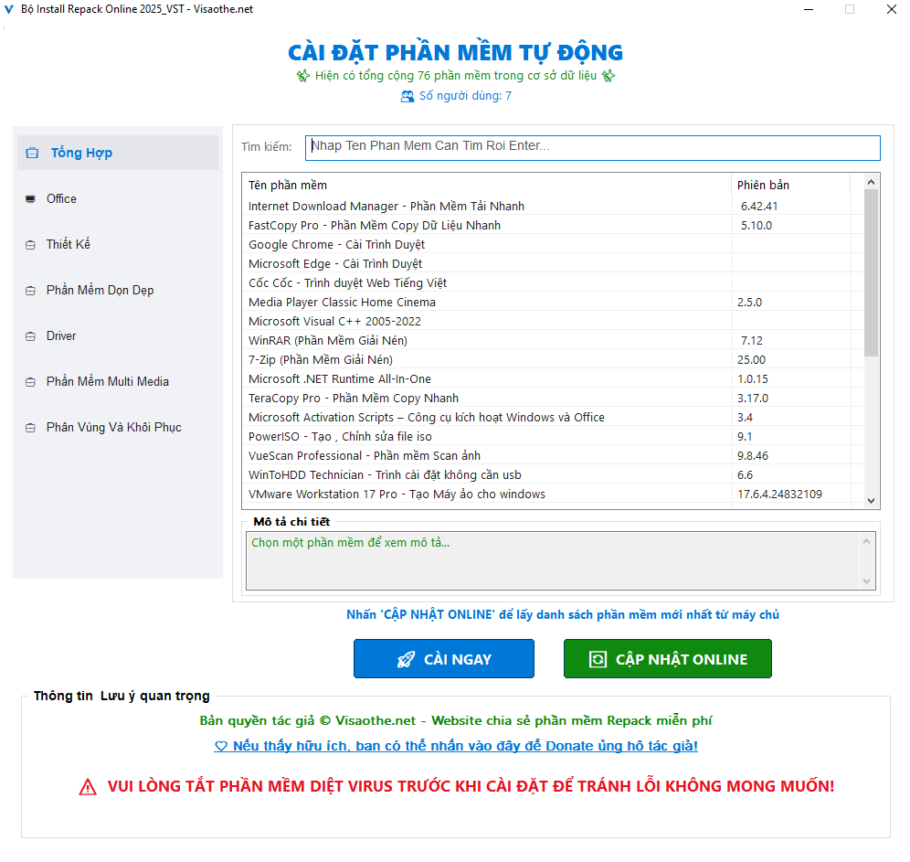
Task: Select Cốc Cốc browser row
Action: coord(553,282)
